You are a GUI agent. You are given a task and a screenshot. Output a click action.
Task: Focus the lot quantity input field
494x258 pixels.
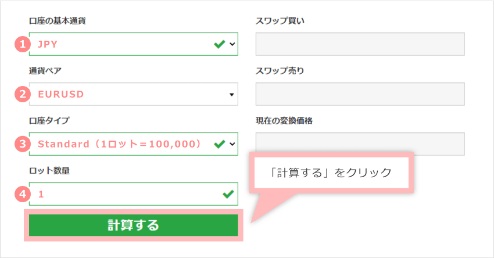[x=122, y=194]
